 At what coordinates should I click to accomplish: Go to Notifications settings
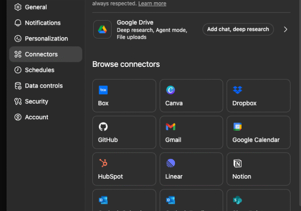(x=42, y=23)
